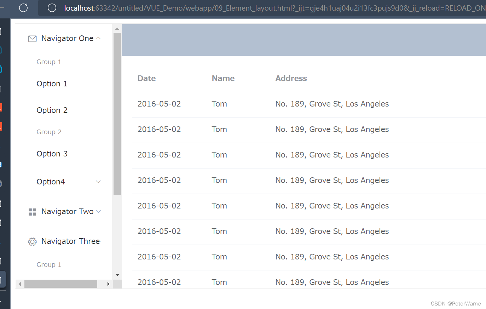Expand Navigator Two with its chevron
The height and width of the screenshot is (309, 486).
[98, 211]
